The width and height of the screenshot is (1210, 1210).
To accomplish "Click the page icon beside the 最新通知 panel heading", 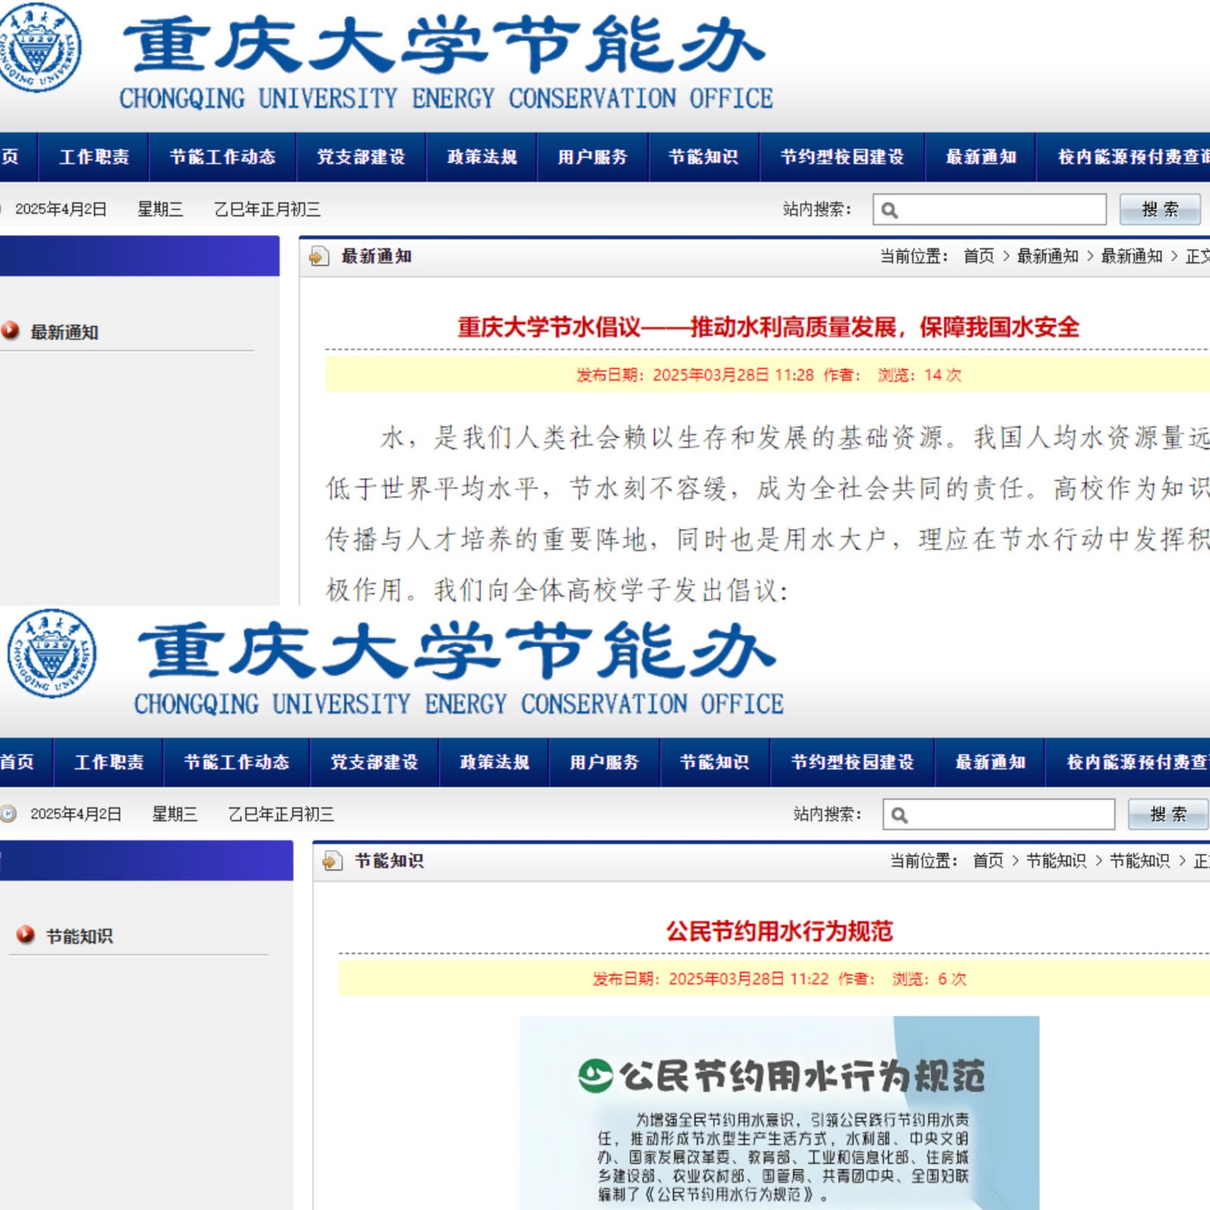I will 318,256.
